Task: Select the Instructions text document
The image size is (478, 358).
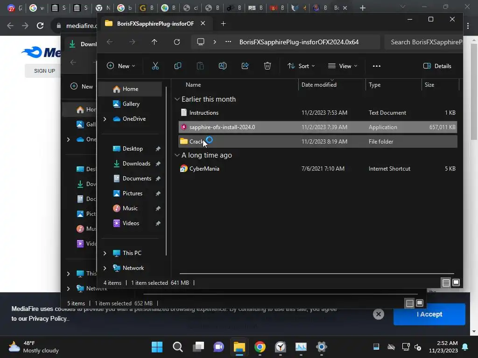Action: click(x=317, y=113)
